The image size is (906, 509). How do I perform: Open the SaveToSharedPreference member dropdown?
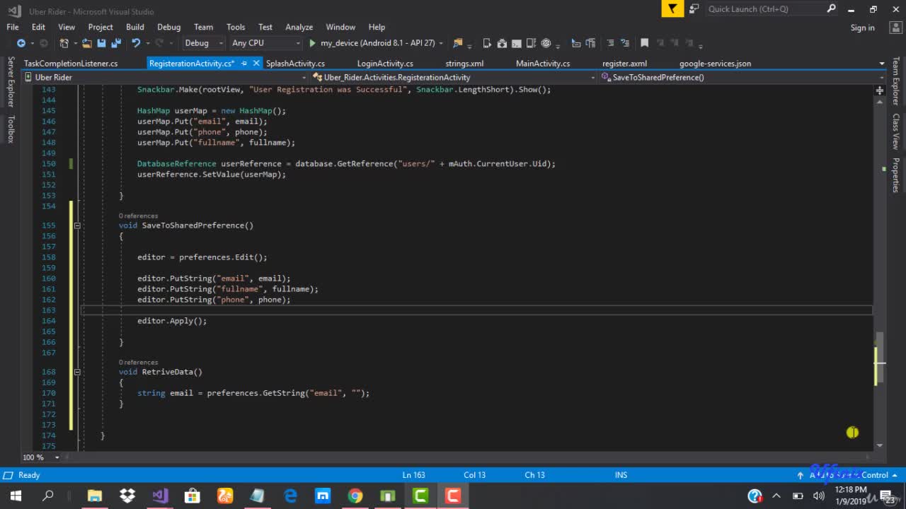coord(742,77)
